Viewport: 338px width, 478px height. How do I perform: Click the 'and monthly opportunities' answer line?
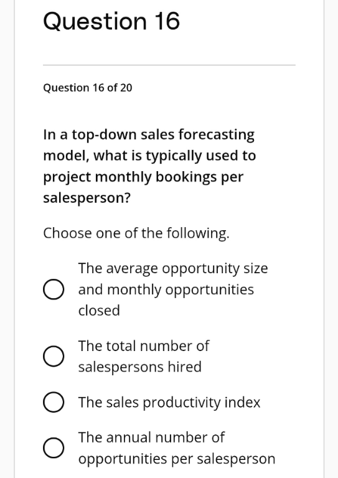pyautogui.click(x=166, y=289)
